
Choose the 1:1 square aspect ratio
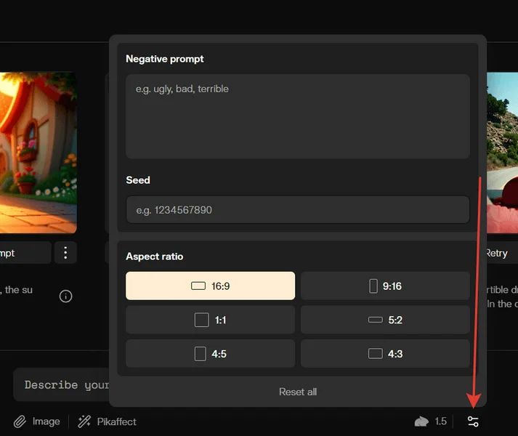pyautogui.click(x=210, y=320)
